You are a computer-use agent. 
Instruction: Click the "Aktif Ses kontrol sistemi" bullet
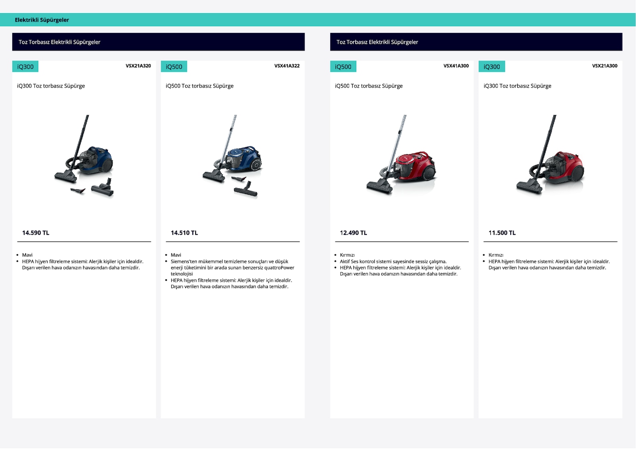tap(393, 261)
